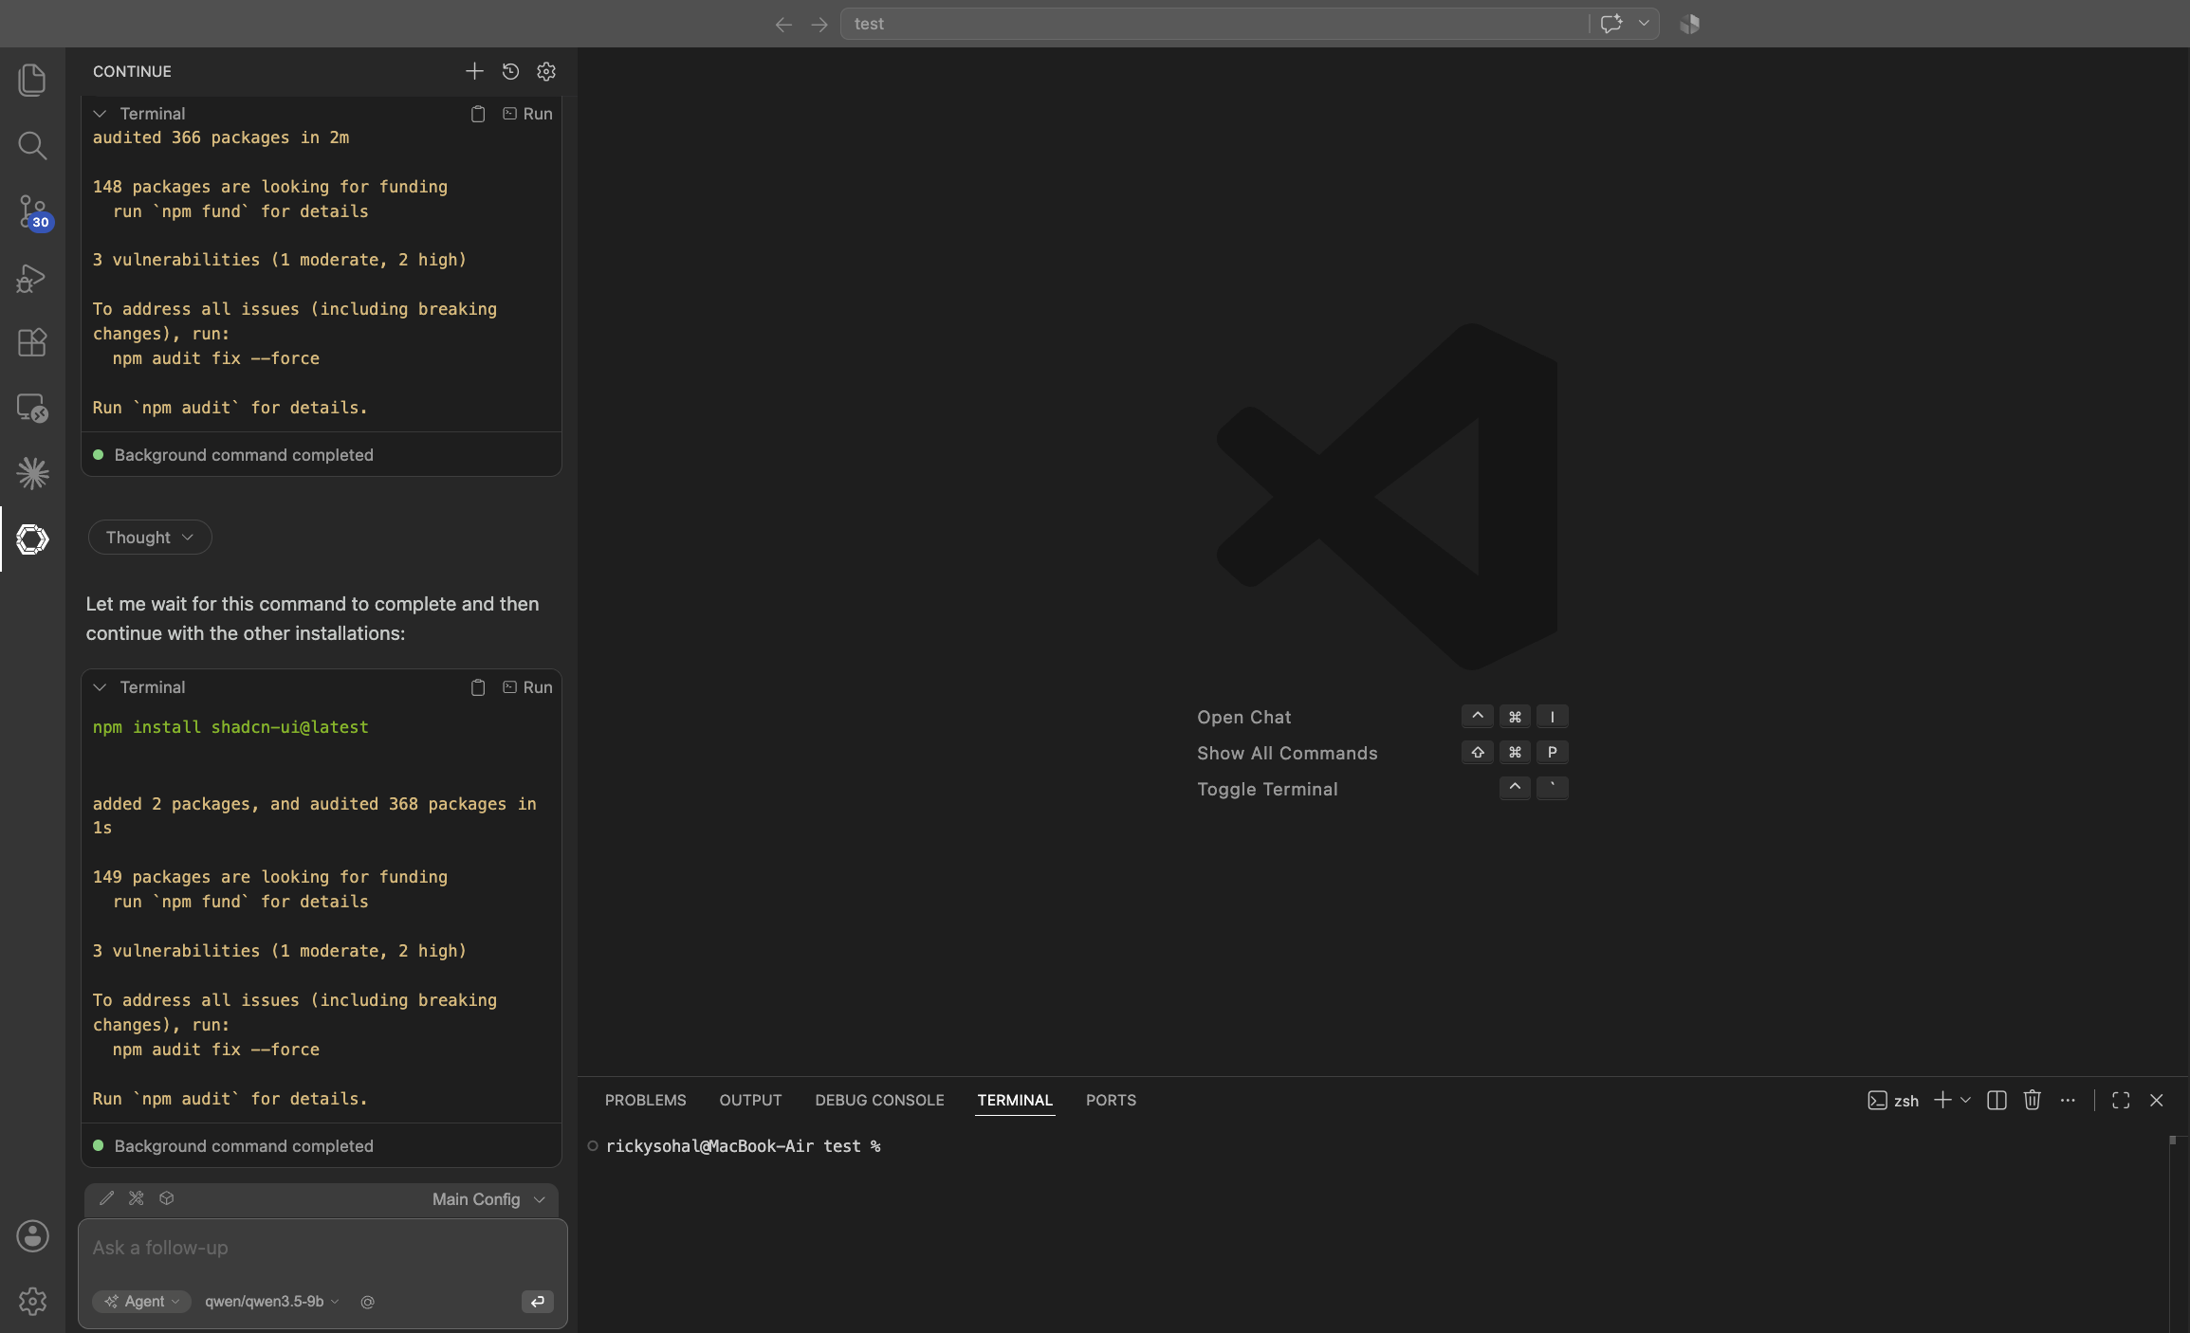The width and height of the screenshot is (2190, 1333).
Task: Start a new Continue chat session with plus
Action: [474, 71]
